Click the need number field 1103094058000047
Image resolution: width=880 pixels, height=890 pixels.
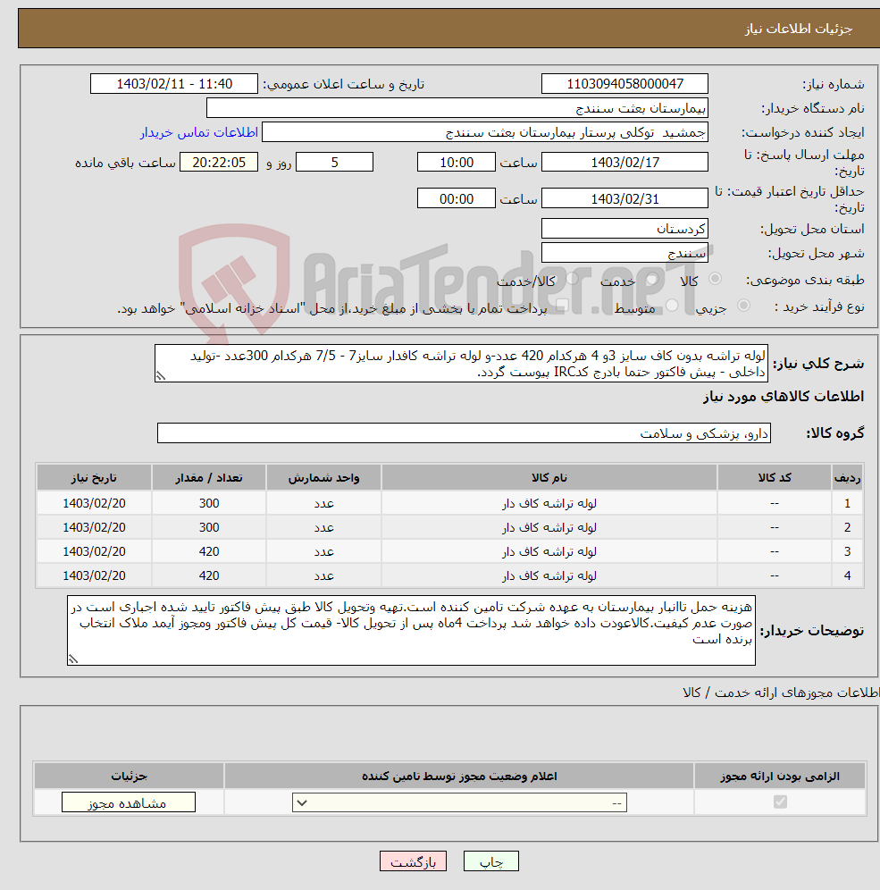[624, 83]
